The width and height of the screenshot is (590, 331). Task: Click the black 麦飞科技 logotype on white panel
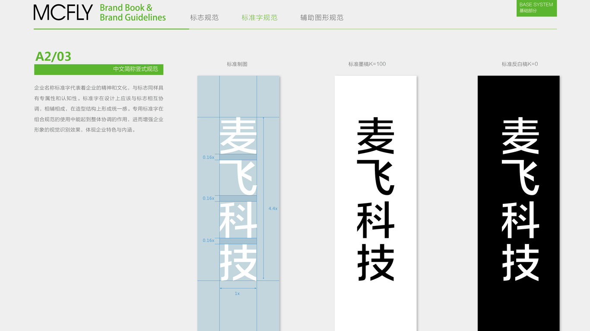pyautogui.click(x=376, y=199)
